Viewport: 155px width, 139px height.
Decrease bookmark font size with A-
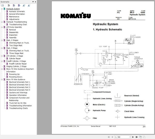tap(29, 5)
